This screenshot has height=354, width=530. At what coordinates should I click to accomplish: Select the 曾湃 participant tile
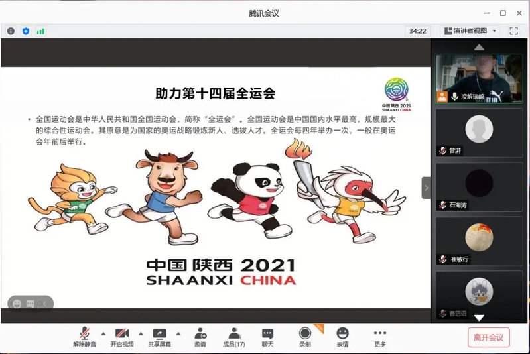[479, 133]
